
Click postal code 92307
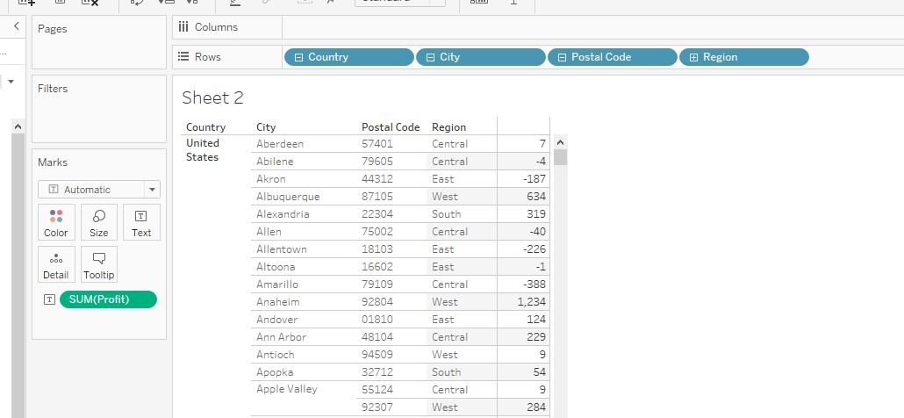click(377, 407)
